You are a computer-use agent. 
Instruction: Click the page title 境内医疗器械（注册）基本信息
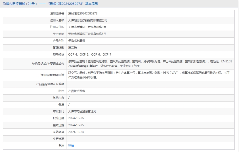(x=52, y=4)
